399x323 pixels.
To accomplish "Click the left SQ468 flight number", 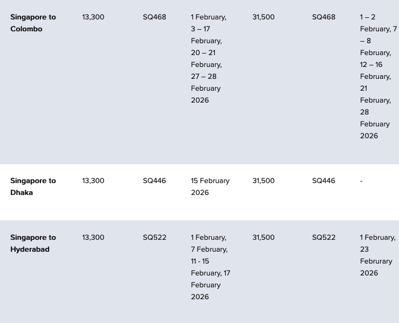I will pyautogui.click(x=154, y=17).
